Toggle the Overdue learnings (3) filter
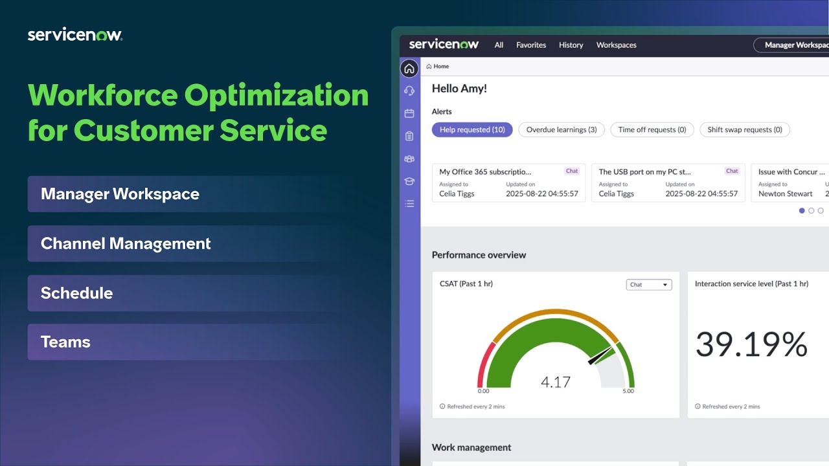This screenshot has width=829, height=466. [561, 129]
